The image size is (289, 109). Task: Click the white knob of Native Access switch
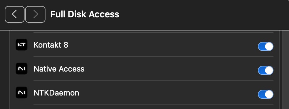click(269, 70)
